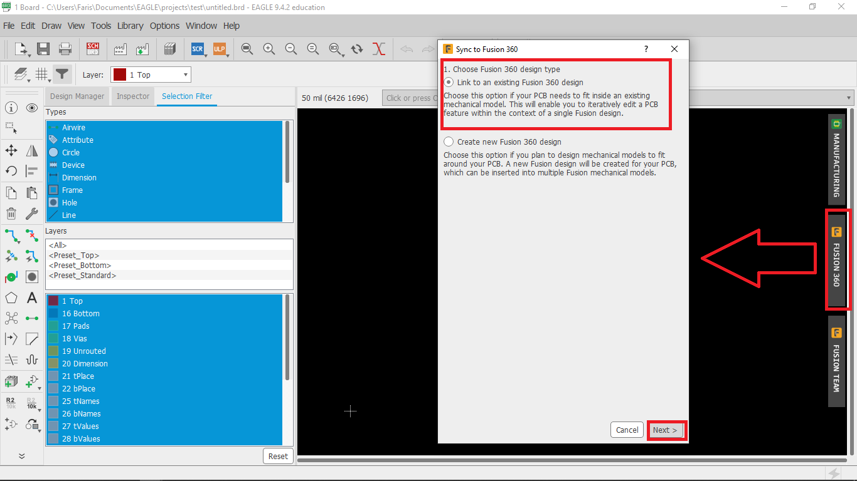The width and height of the screenshot is (857, 481).
Task: Click the Switch to Schematic (SCH/BRD) icon
Action: (93, 49)
